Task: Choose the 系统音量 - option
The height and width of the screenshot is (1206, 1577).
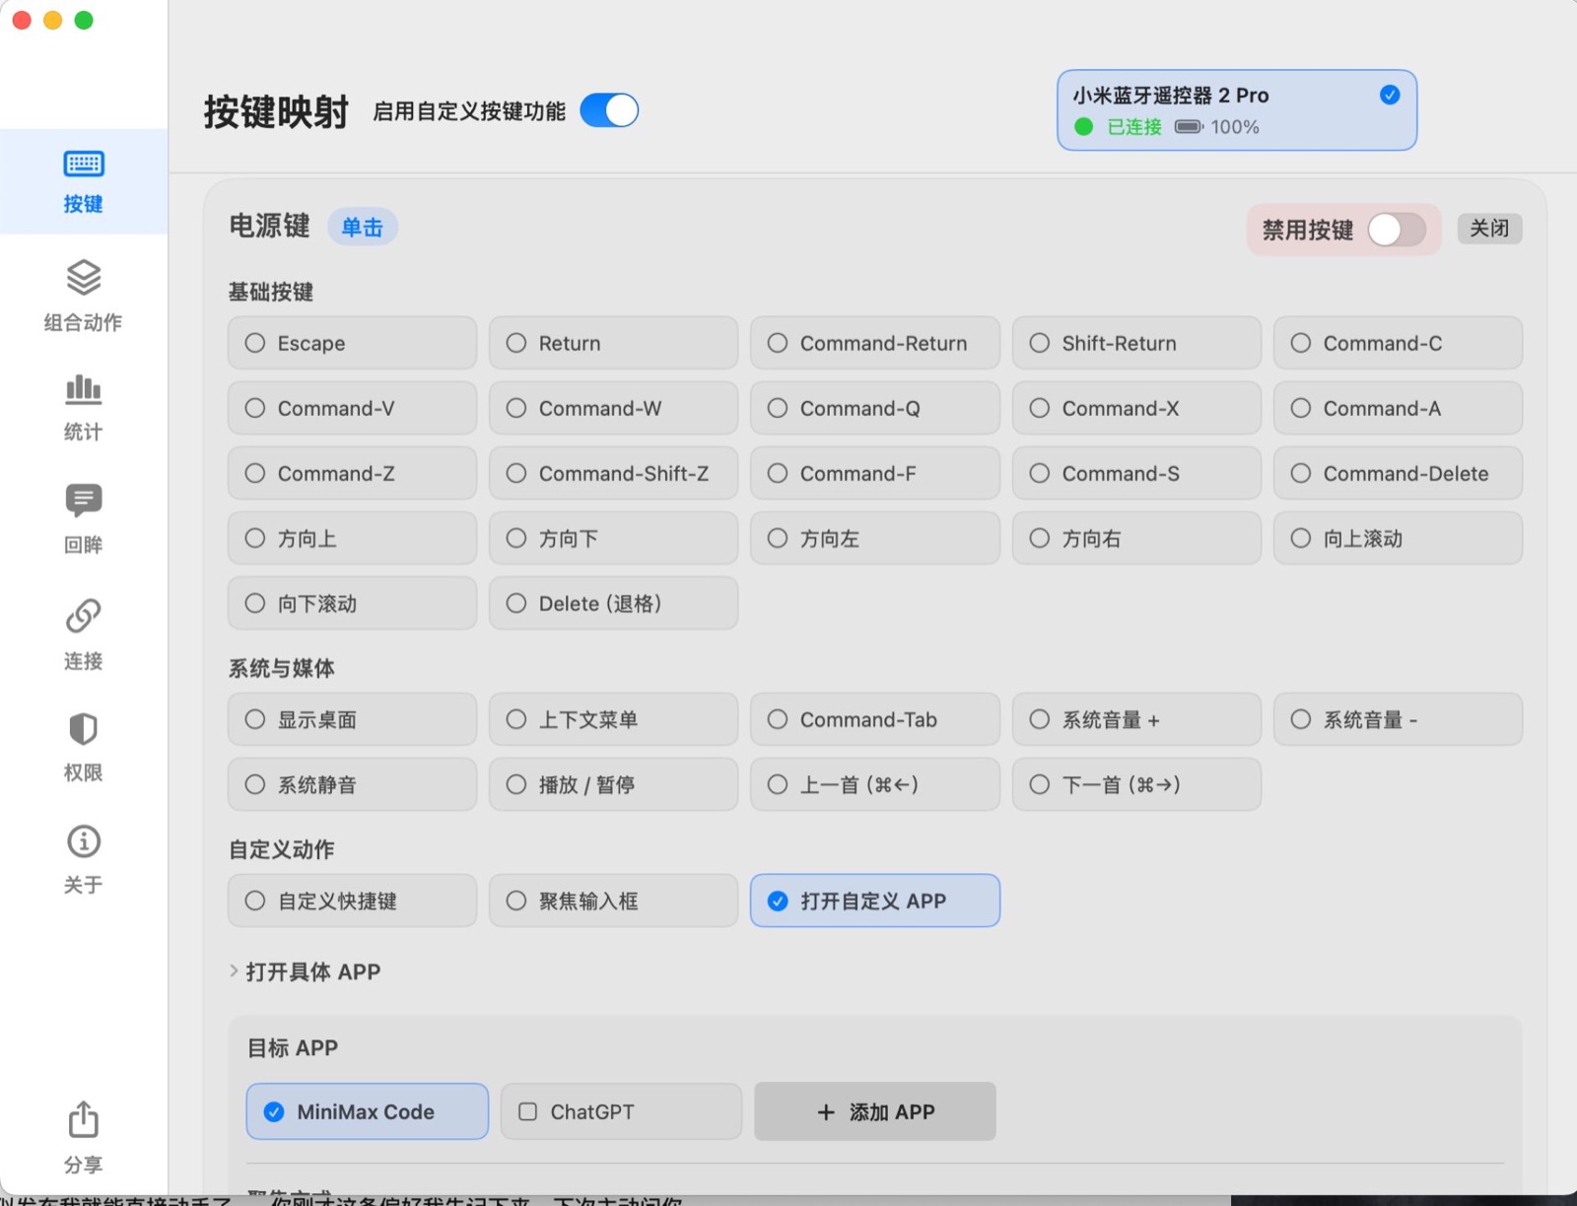Action: pyautogui.click(x=1398, y=719)
